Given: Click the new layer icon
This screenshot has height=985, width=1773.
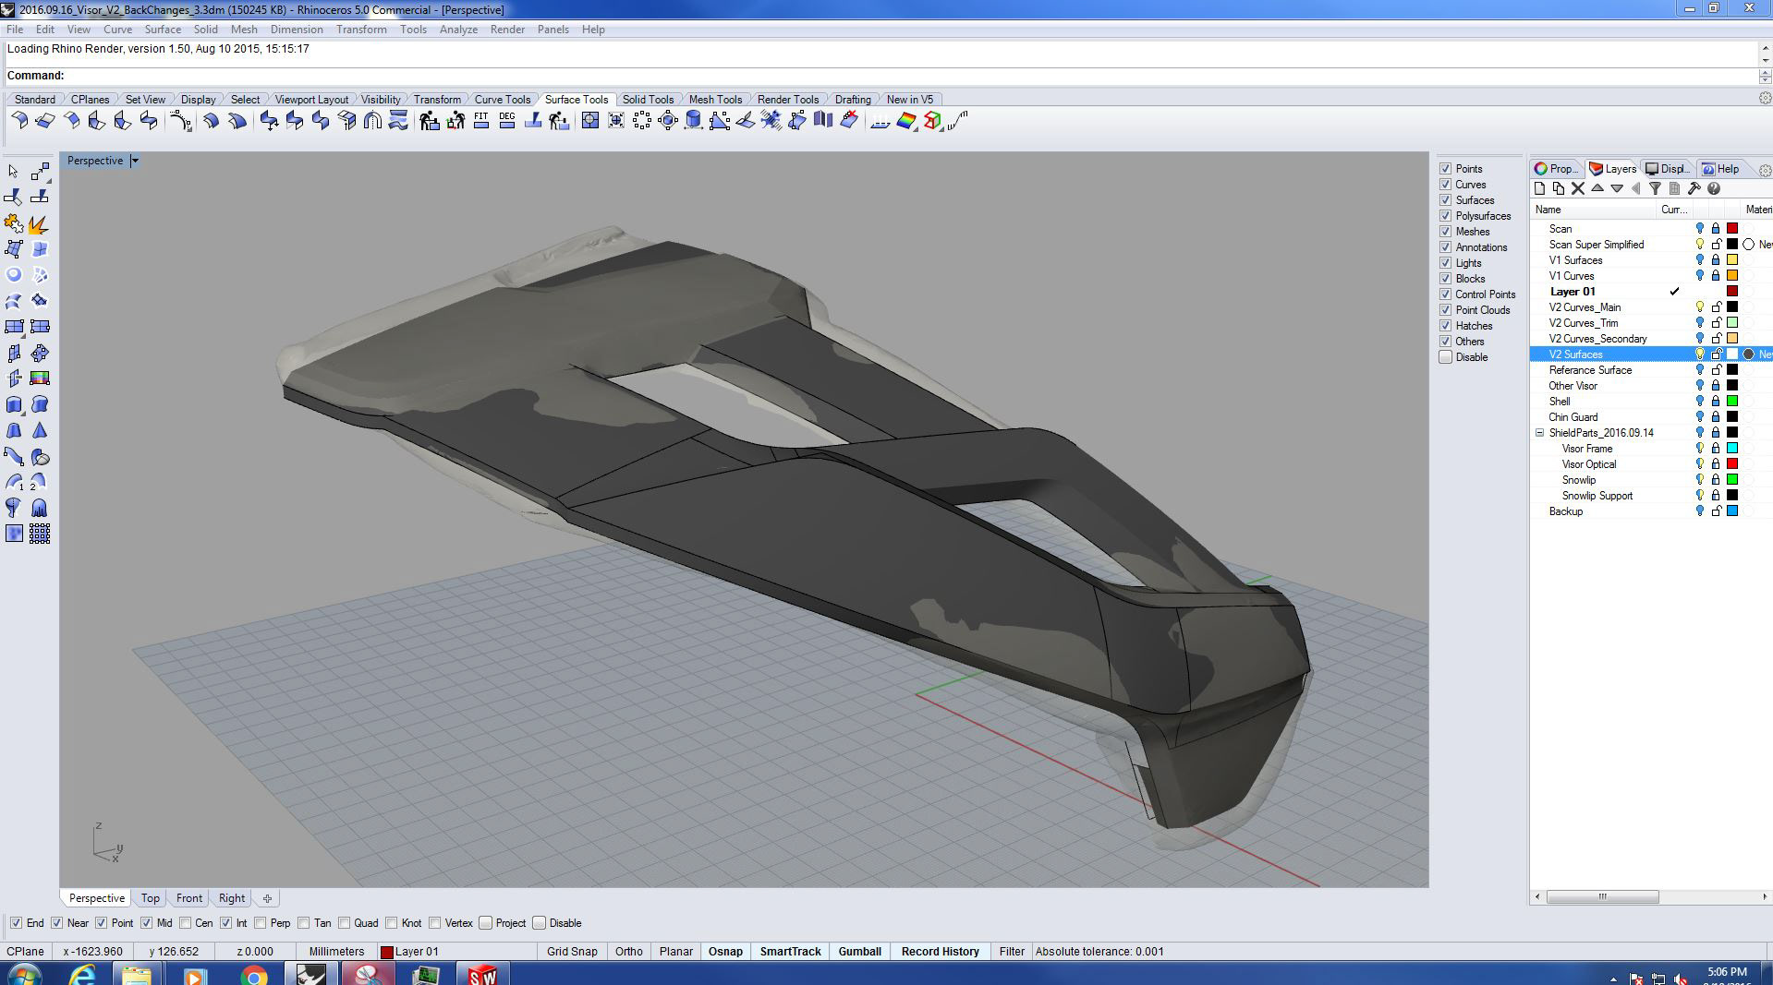Looking at the screenshot, I should coord(1540,188).
